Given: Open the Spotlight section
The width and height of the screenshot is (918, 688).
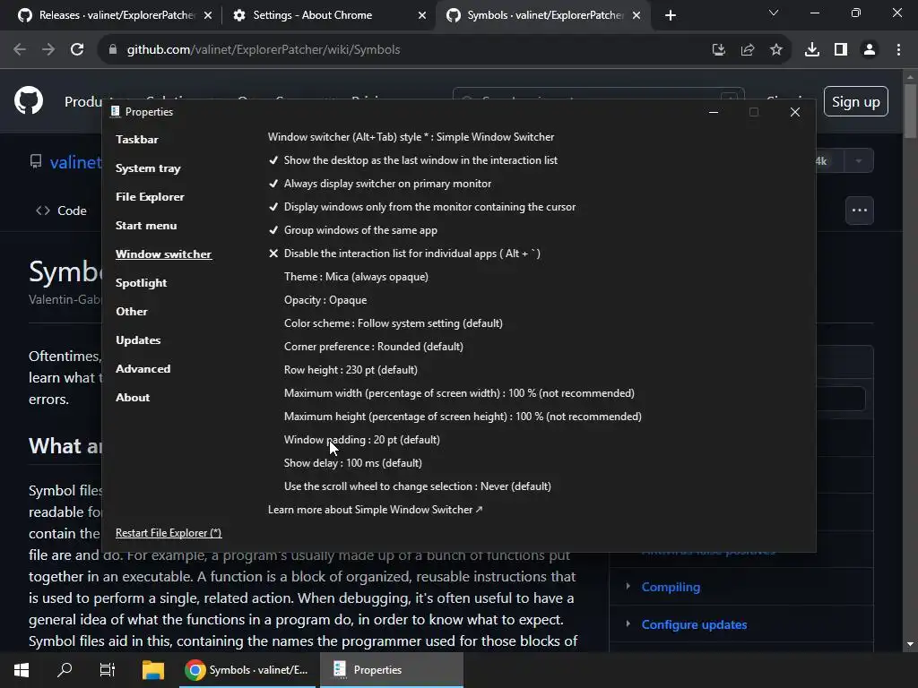Looking at the screenshot, I should (141, 282).
